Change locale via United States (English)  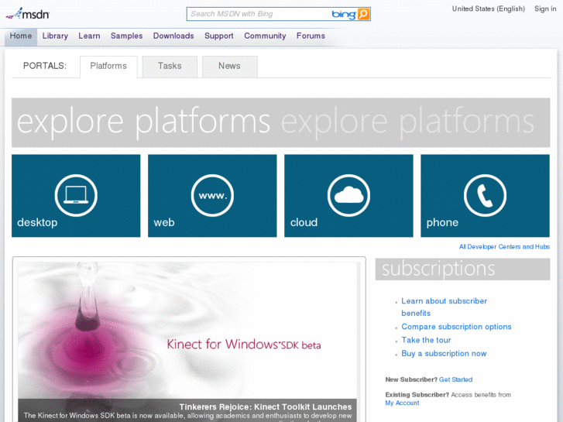(x=489, y=9)
